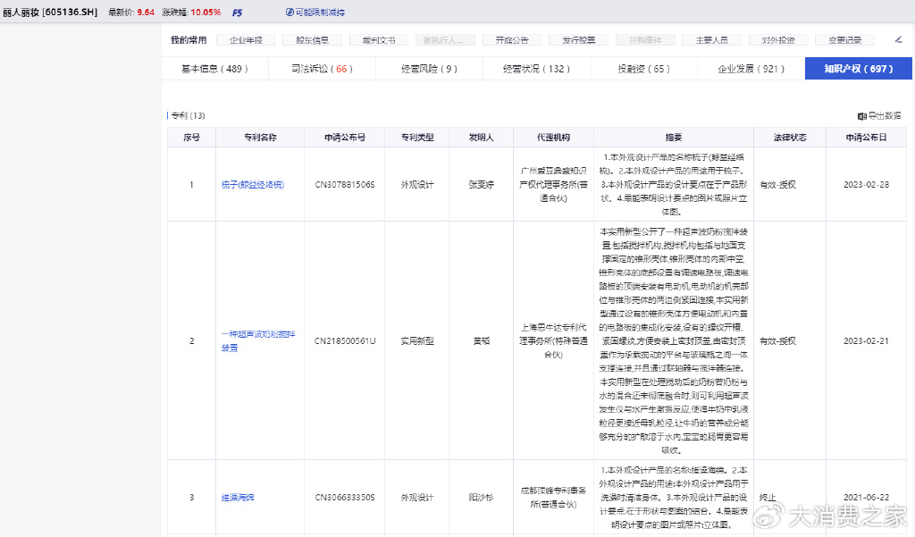Switch to the 企业发展 (921) tab
Viewport: 915px width, 537px height.
tap(751, 69)
